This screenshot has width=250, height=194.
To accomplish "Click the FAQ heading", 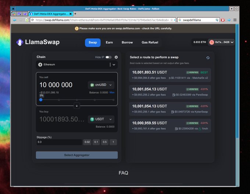I will (x=123, y=173).
